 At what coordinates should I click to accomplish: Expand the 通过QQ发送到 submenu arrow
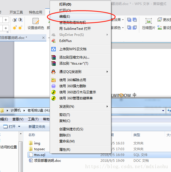coord(107,72)
